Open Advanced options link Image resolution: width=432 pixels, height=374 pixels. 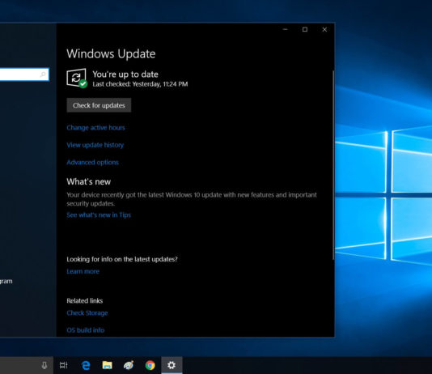[92, 163]
